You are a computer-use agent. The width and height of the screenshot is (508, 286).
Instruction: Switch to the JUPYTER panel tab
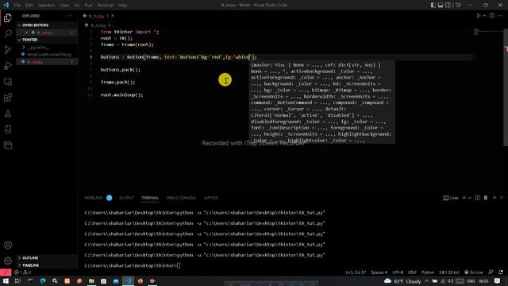211,198
